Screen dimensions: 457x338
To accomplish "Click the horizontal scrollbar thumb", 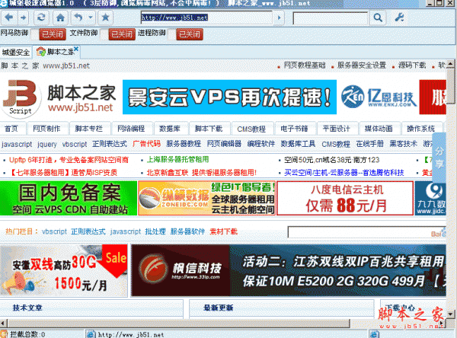I will tap(178, 323).
